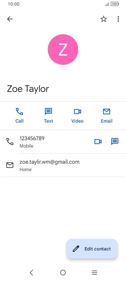126x281 pixels.
Task: Go back using the top-left arrow
Action: coord(10,19)
